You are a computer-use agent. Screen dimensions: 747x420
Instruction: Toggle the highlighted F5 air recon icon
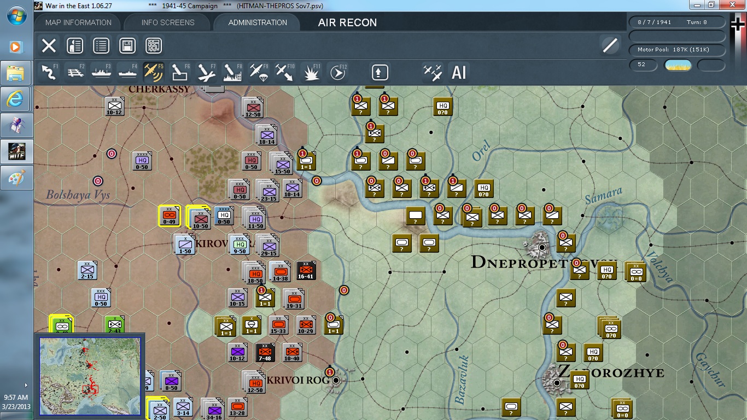coord(154,72)
